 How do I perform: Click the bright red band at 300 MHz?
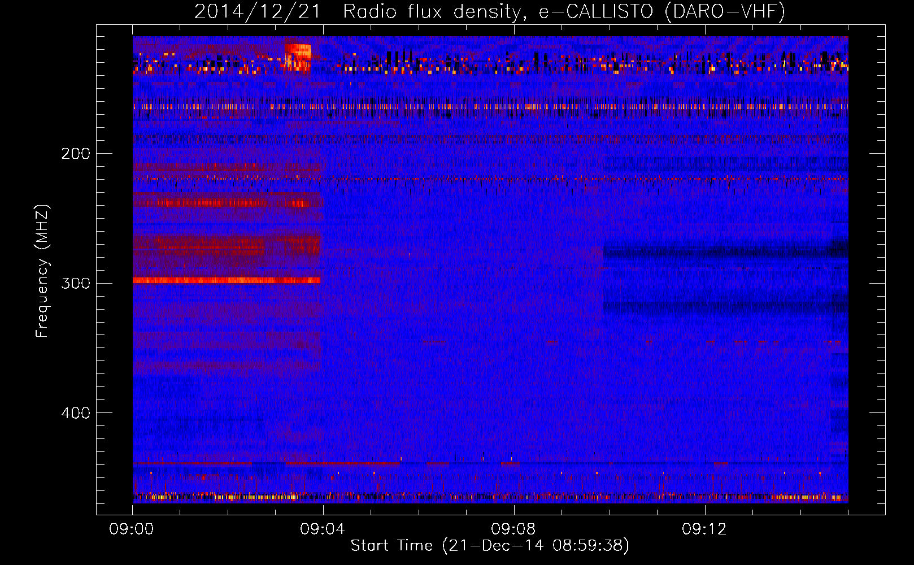click(227, 280)
